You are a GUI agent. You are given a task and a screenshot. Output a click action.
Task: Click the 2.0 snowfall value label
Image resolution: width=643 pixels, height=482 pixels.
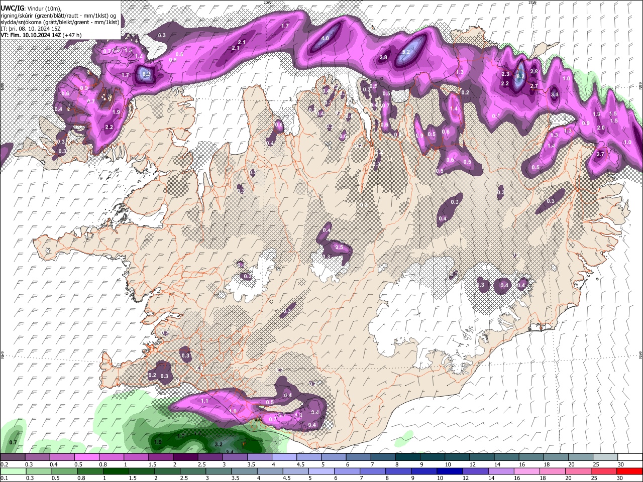tap(601, 128)
